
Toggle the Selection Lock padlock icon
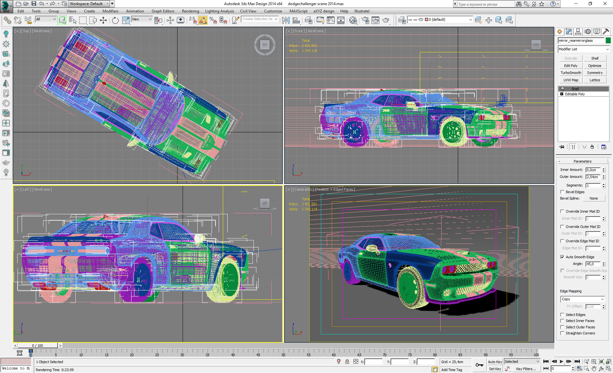pyautogui.click(x=347, y=362)
